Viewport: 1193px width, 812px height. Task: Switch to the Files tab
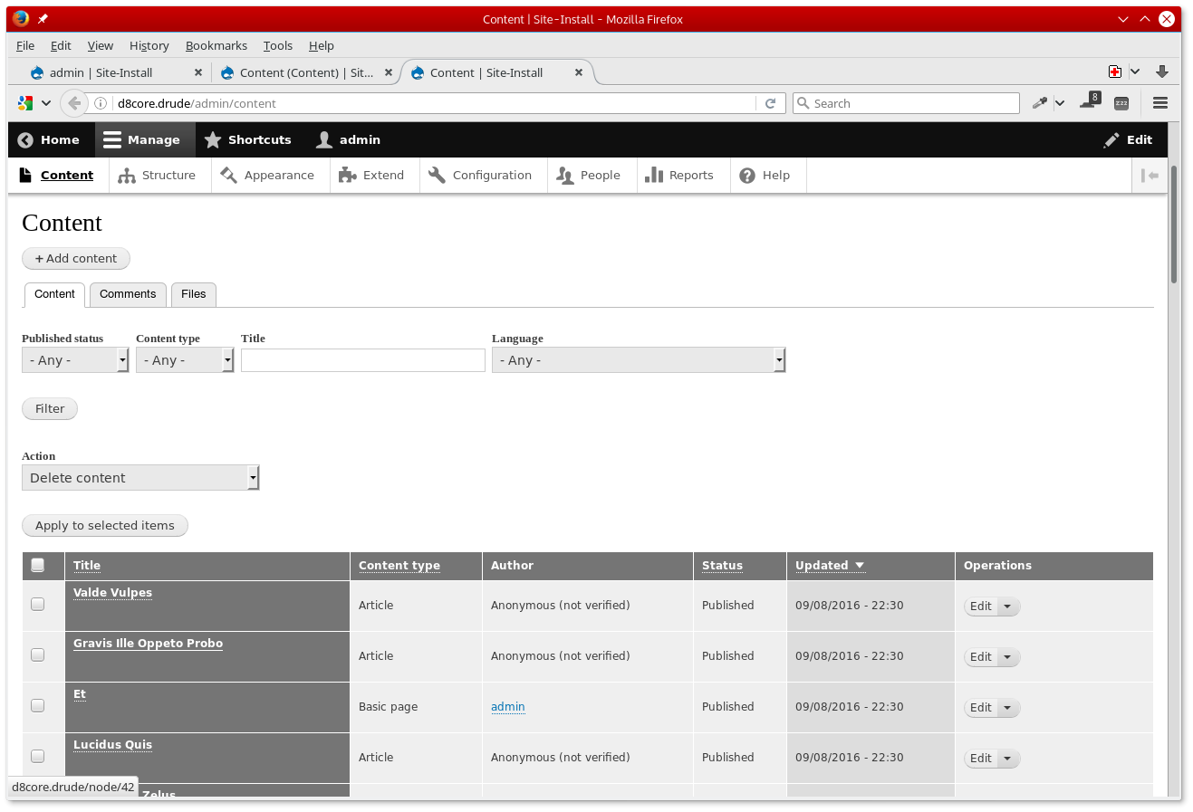tap(193, 294)
